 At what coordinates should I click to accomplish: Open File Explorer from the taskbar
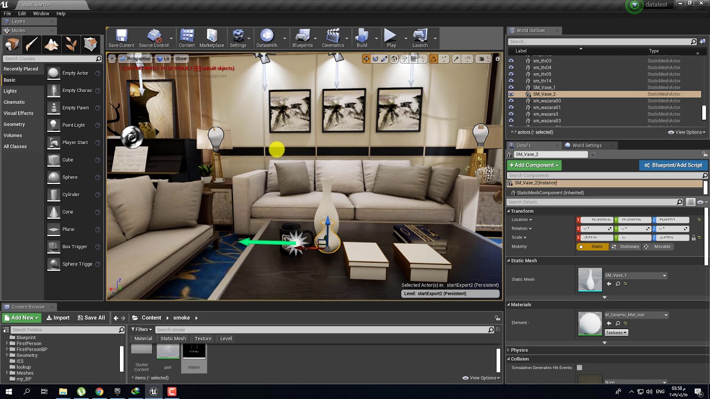63,392
